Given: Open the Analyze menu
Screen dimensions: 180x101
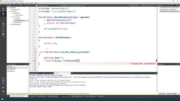Looking at the screenshot, I should point(22,3).
